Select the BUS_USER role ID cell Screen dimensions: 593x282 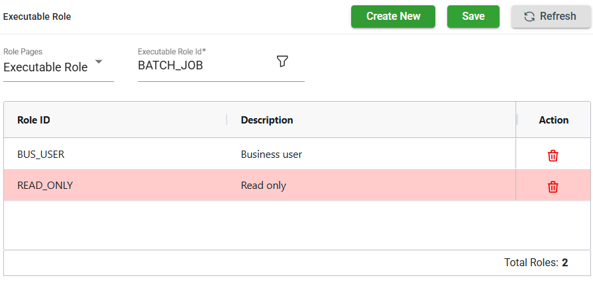coord(41,155)
